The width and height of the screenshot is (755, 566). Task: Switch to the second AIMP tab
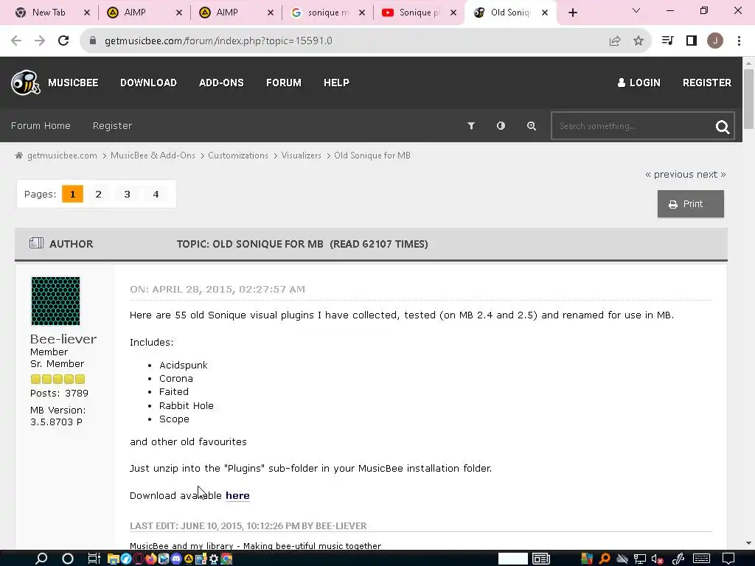pos(227,13)
